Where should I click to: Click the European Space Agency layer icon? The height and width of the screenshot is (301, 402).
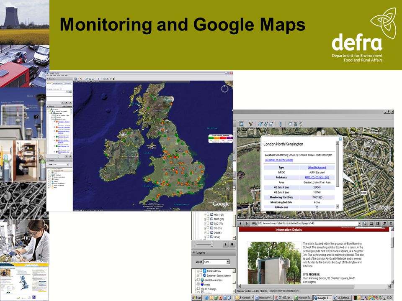point(205,275)
